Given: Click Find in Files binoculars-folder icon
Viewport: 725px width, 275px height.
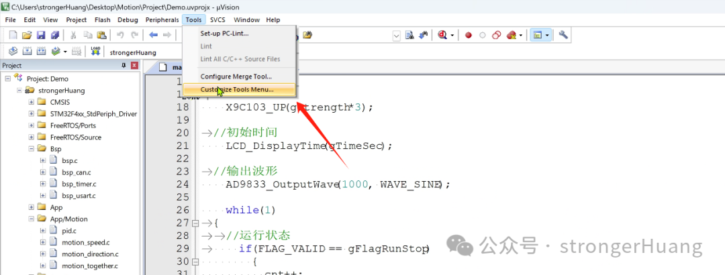Looking at the screenshot, I should tap(307, 35).
